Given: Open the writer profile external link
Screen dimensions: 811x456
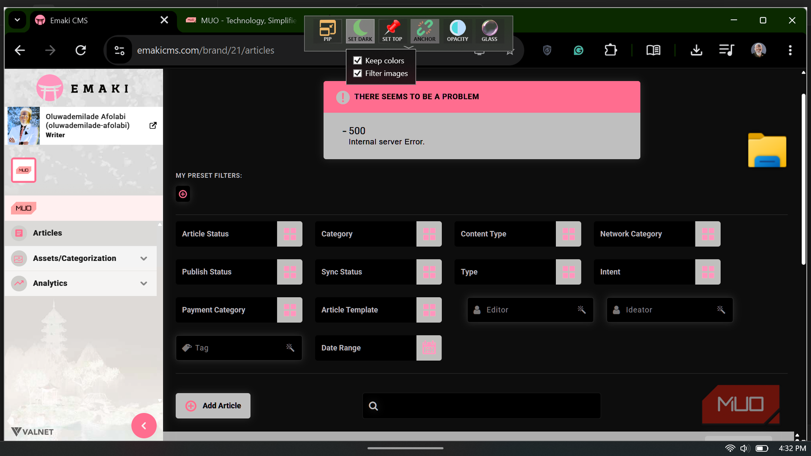Looking at the screenshot, I should [x=153, y=125].
